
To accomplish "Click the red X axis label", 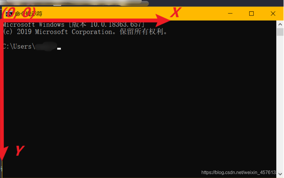I will pyautogui.click(x=175, y=12).
